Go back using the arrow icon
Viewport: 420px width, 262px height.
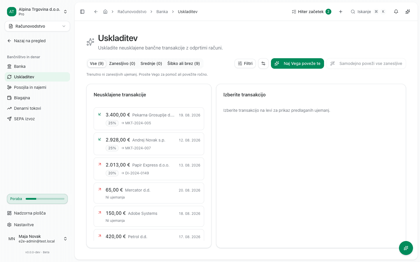96,12
